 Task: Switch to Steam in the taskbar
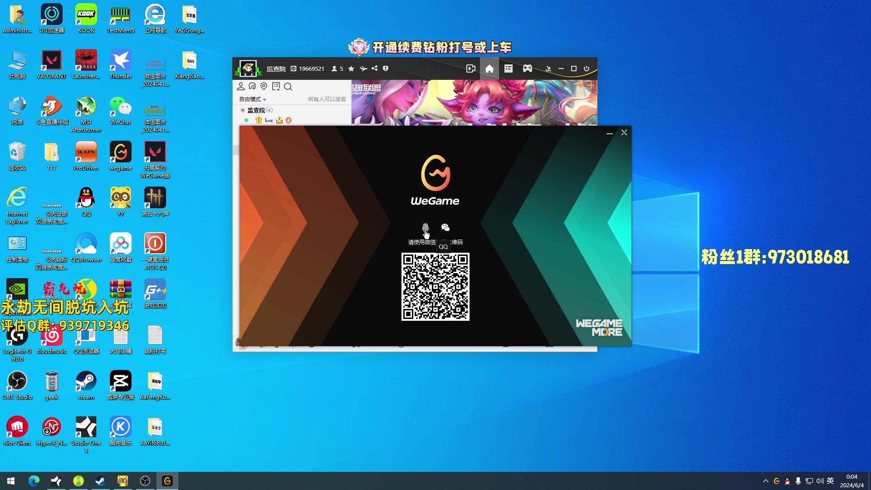tap(100, 481)
